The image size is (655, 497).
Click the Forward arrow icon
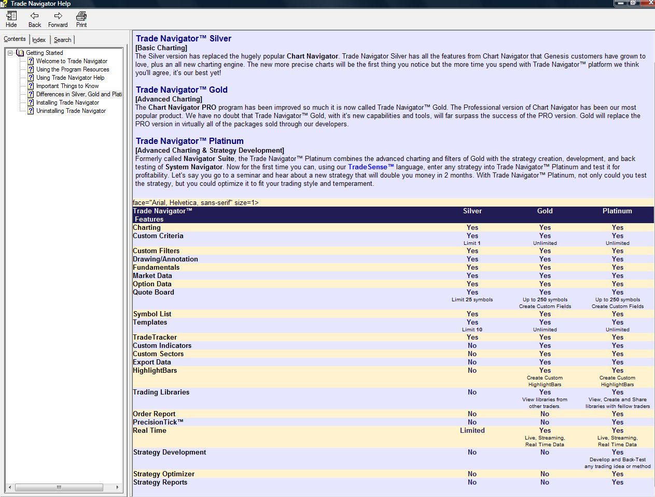pos(58,16)
